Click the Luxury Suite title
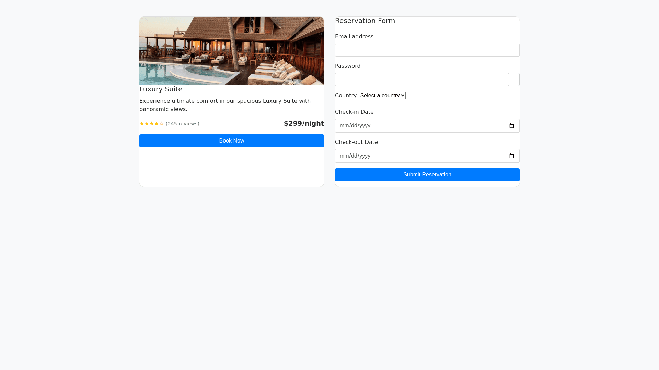 tap(161, 89)
